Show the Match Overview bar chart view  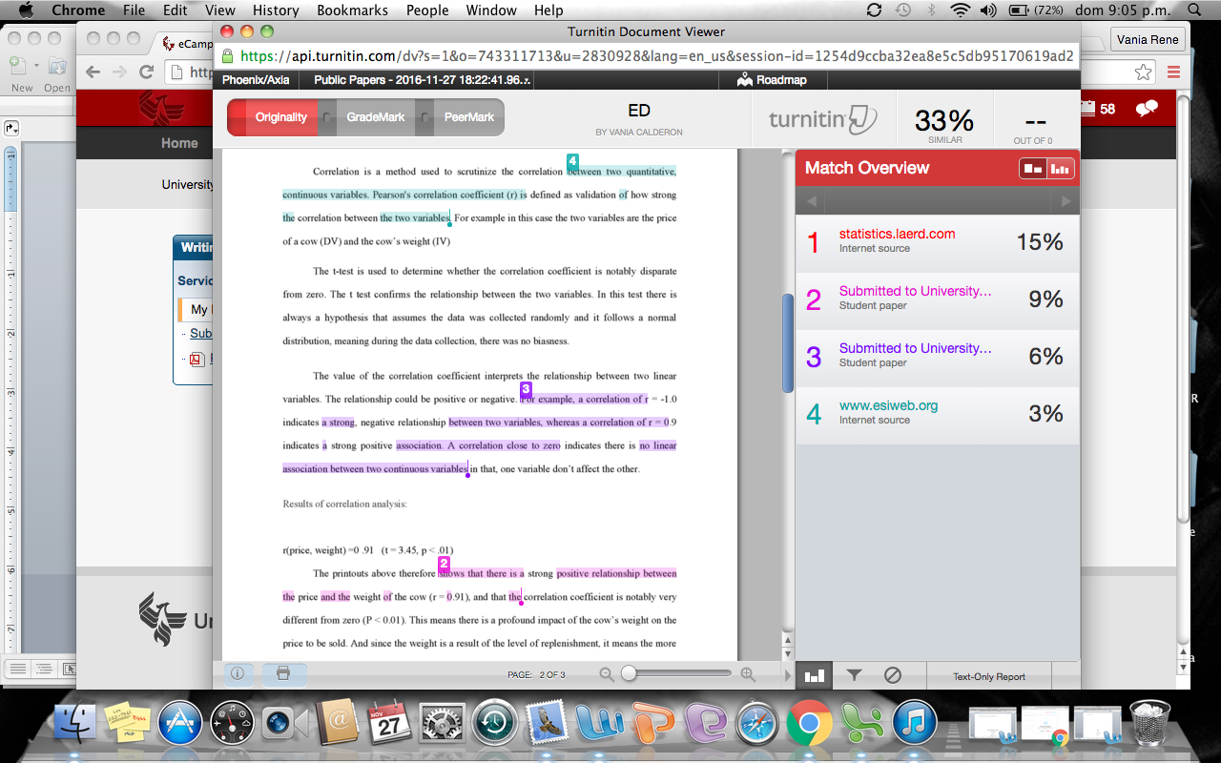pos(814,675)
